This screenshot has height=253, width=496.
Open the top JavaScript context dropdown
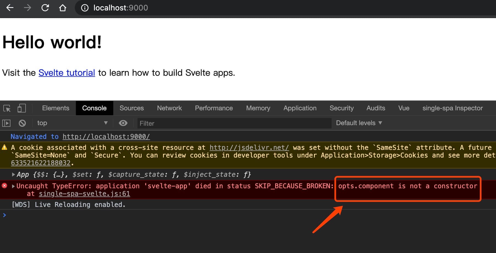coord(72,123)
